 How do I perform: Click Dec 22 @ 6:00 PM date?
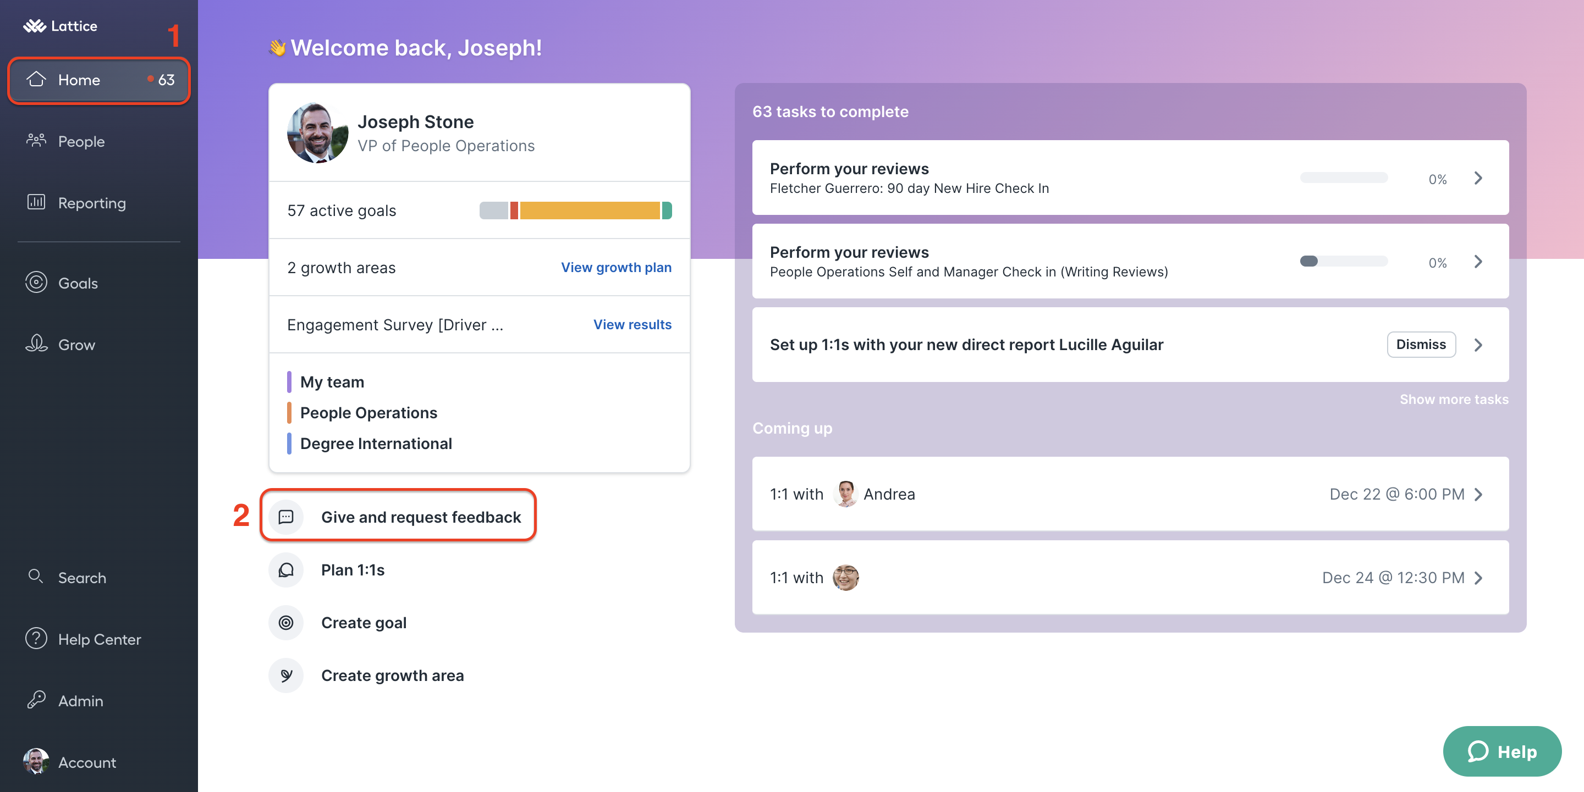click(1396, 494)
